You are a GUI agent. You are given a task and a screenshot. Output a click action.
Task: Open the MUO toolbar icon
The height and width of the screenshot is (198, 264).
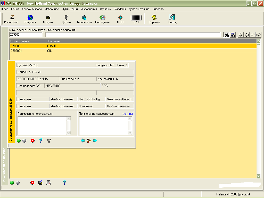coord(120,19)
